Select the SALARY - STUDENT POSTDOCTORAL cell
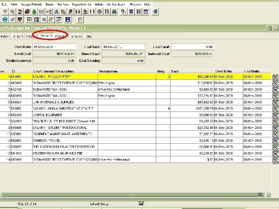 tap(65, 128)
